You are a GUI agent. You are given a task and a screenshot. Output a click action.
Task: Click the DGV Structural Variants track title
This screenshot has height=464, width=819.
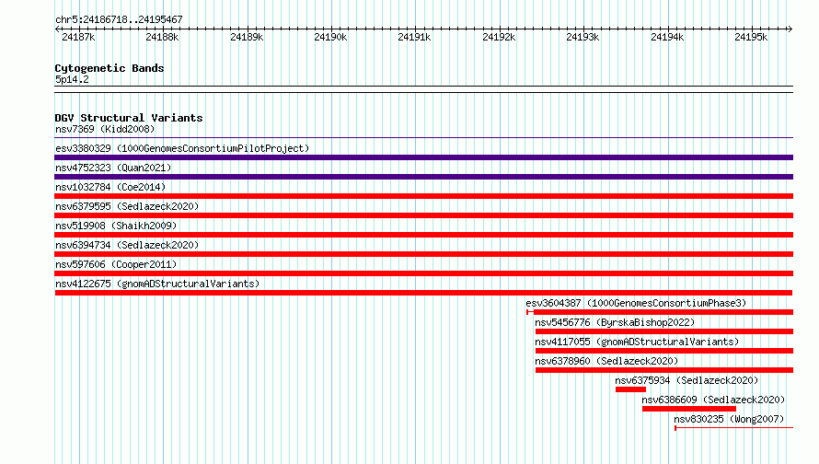point(129,118)
